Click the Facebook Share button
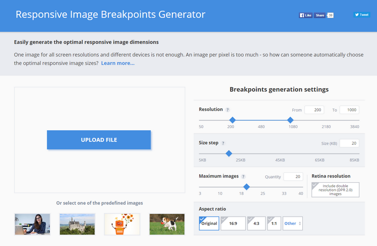This screenshot has width=377, height=246. (320, 15)
